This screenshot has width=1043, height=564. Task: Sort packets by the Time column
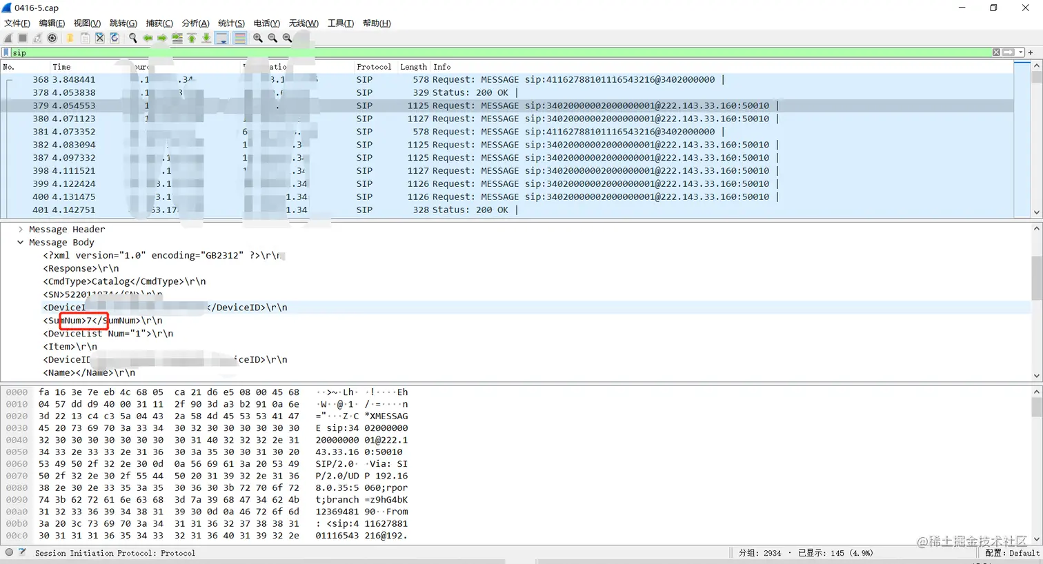(x=61, y=67)
